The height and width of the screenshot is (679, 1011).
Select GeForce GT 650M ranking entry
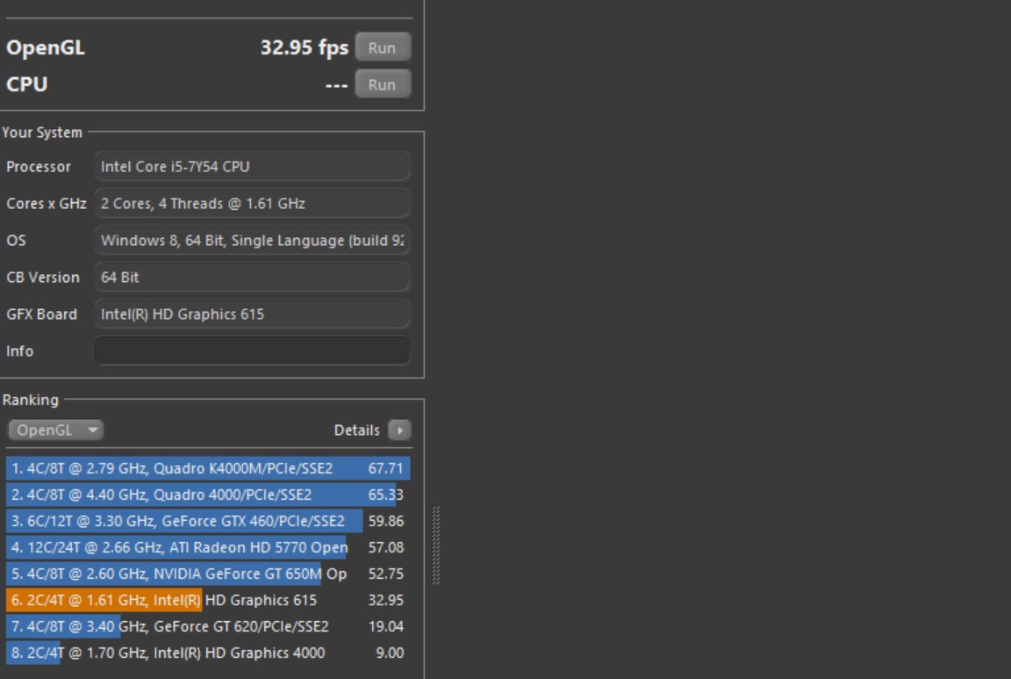208,574
